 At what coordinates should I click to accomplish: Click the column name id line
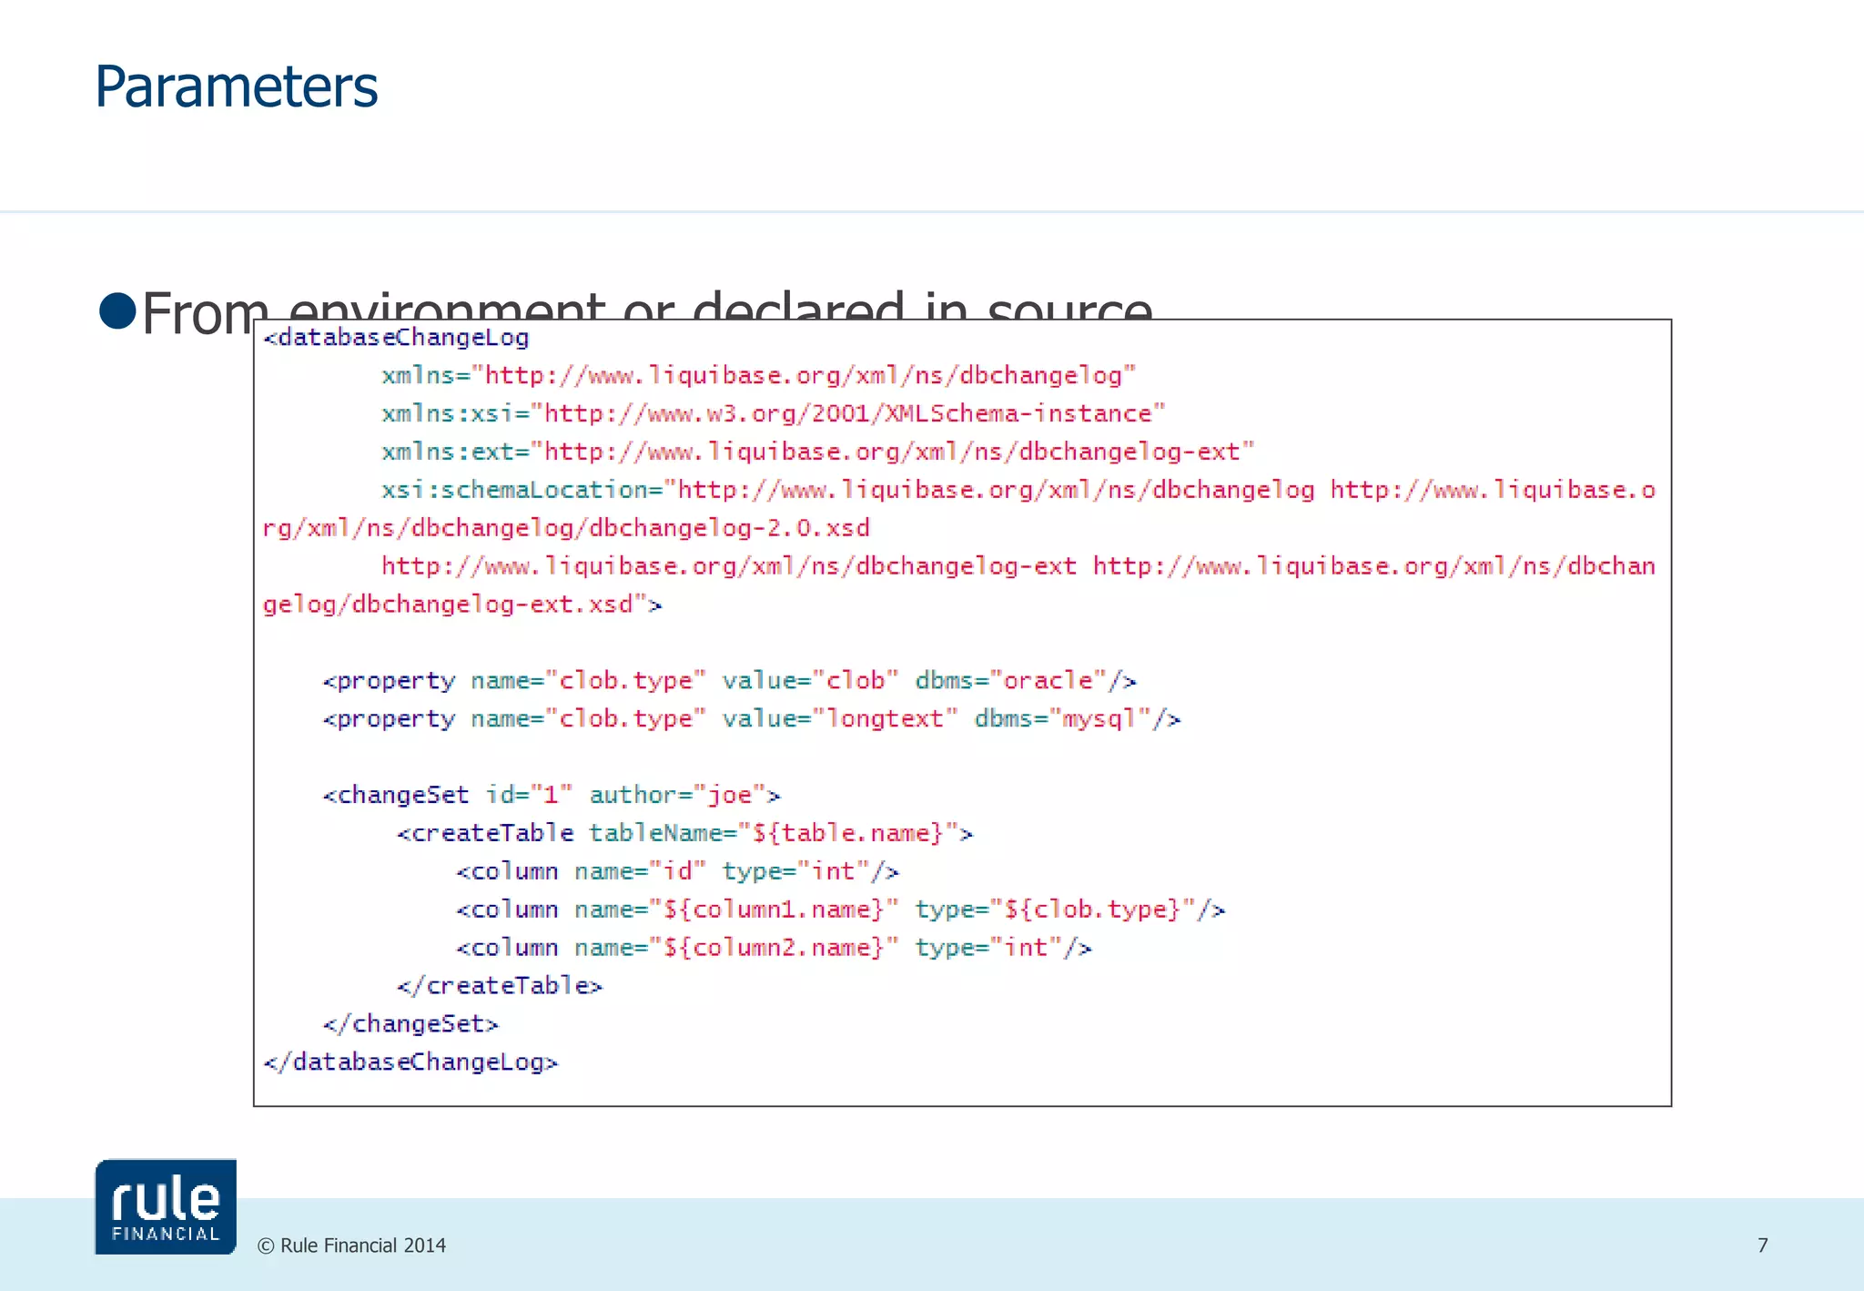[677, 872]
